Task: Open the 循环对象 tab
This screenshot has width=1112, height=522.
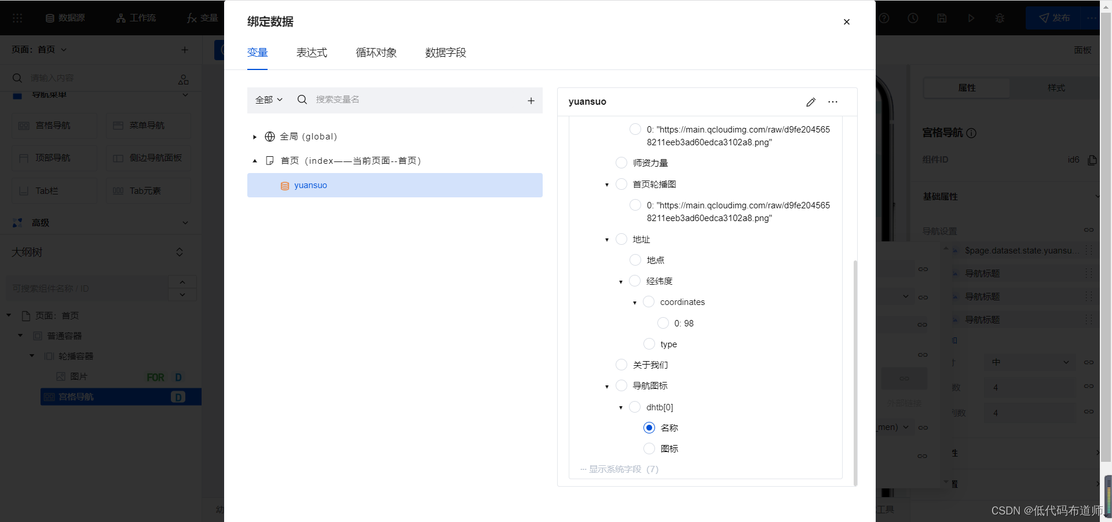Action: click(x=376, y=53)
